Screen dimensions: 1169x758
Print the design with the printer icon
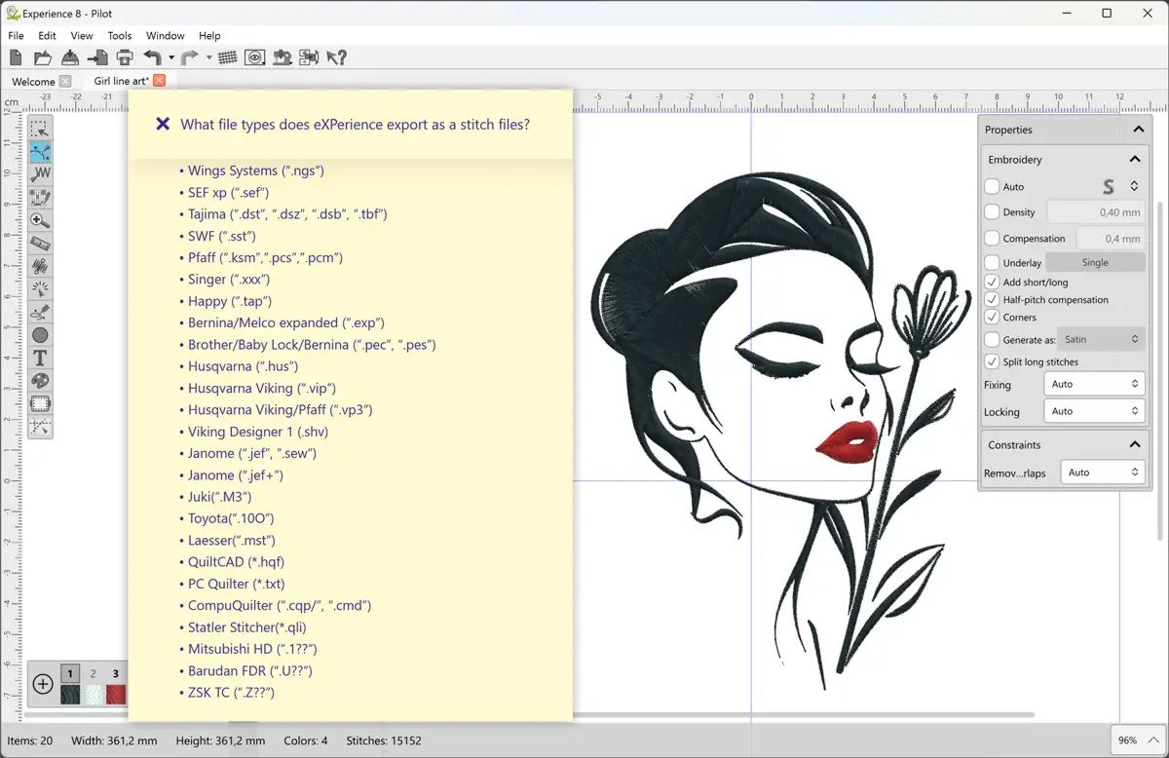point(125,58)
